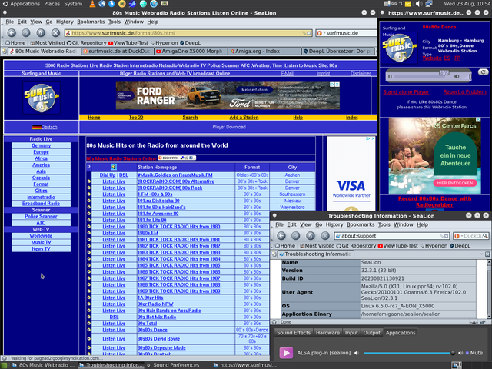Click Back arrow in Troubleshooting Information window
Viewport: 492px width, 369px height.
[x=281, y=236]
